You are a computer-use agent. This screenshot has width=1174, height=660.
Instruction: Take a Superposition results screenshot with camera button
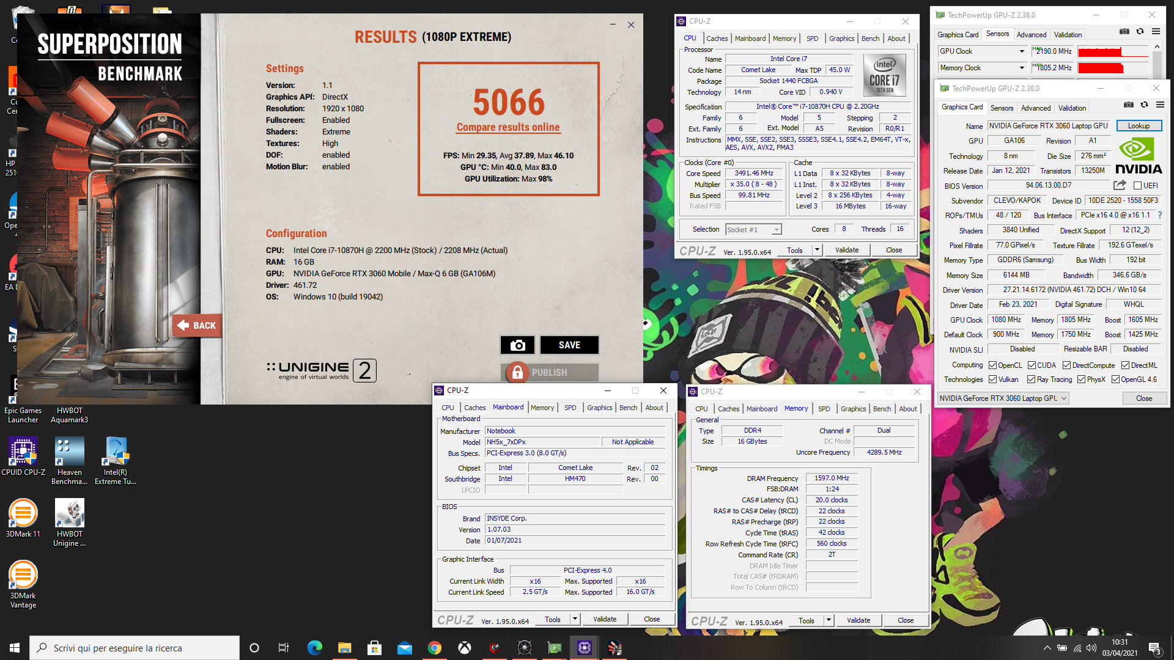[x=517, y=345]
